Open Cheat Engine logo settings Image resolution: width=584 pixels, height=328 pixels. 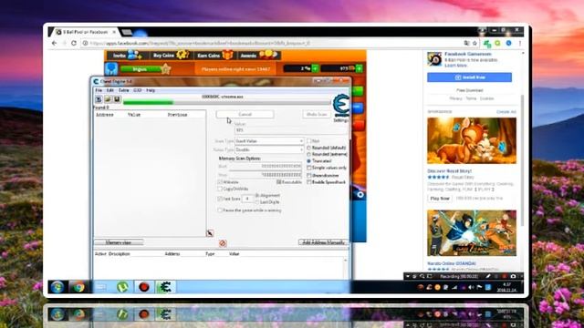click(x=340, y=106)
